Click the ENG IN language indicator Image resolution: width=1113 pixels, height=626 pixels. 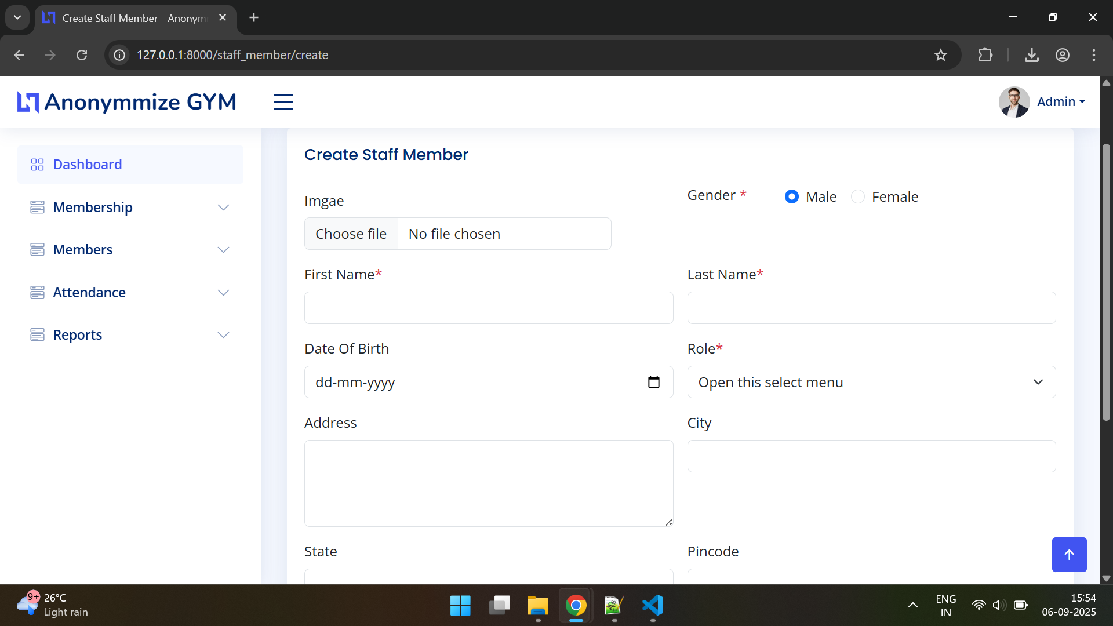[x=945, y=606]
